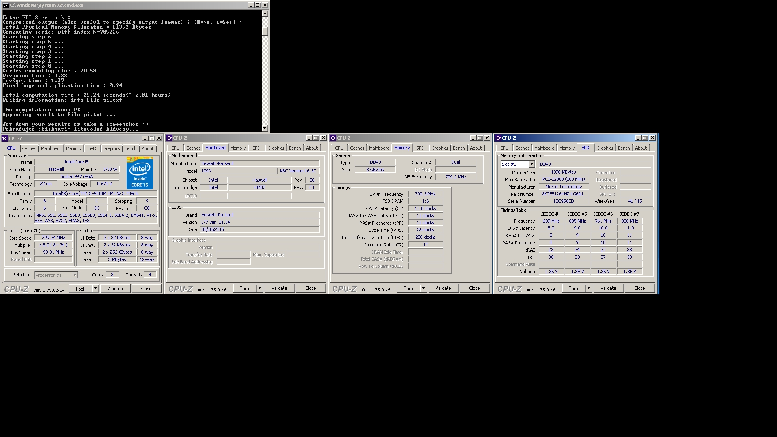Click Validate button in SPD window
Image resolution: width=777 pixels, height=437 pixels.
pos(608,288)
